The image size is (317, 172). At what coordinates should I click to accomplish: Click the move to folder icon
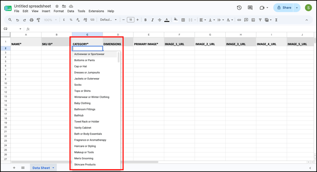click(64, 6)
